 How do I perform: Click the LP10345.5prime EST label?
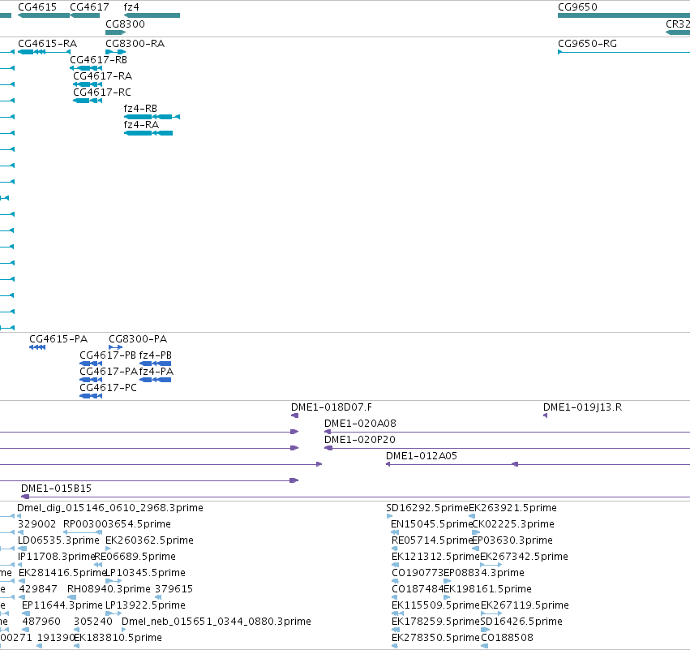(x=146, y=573)
